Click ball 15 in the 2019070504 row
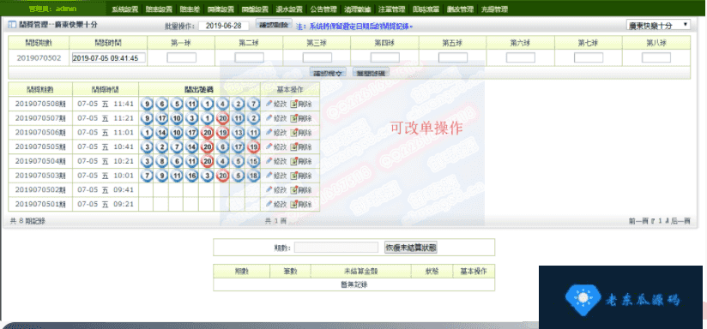This screenshot has height=329, width=707. click(x=253, y=161)
